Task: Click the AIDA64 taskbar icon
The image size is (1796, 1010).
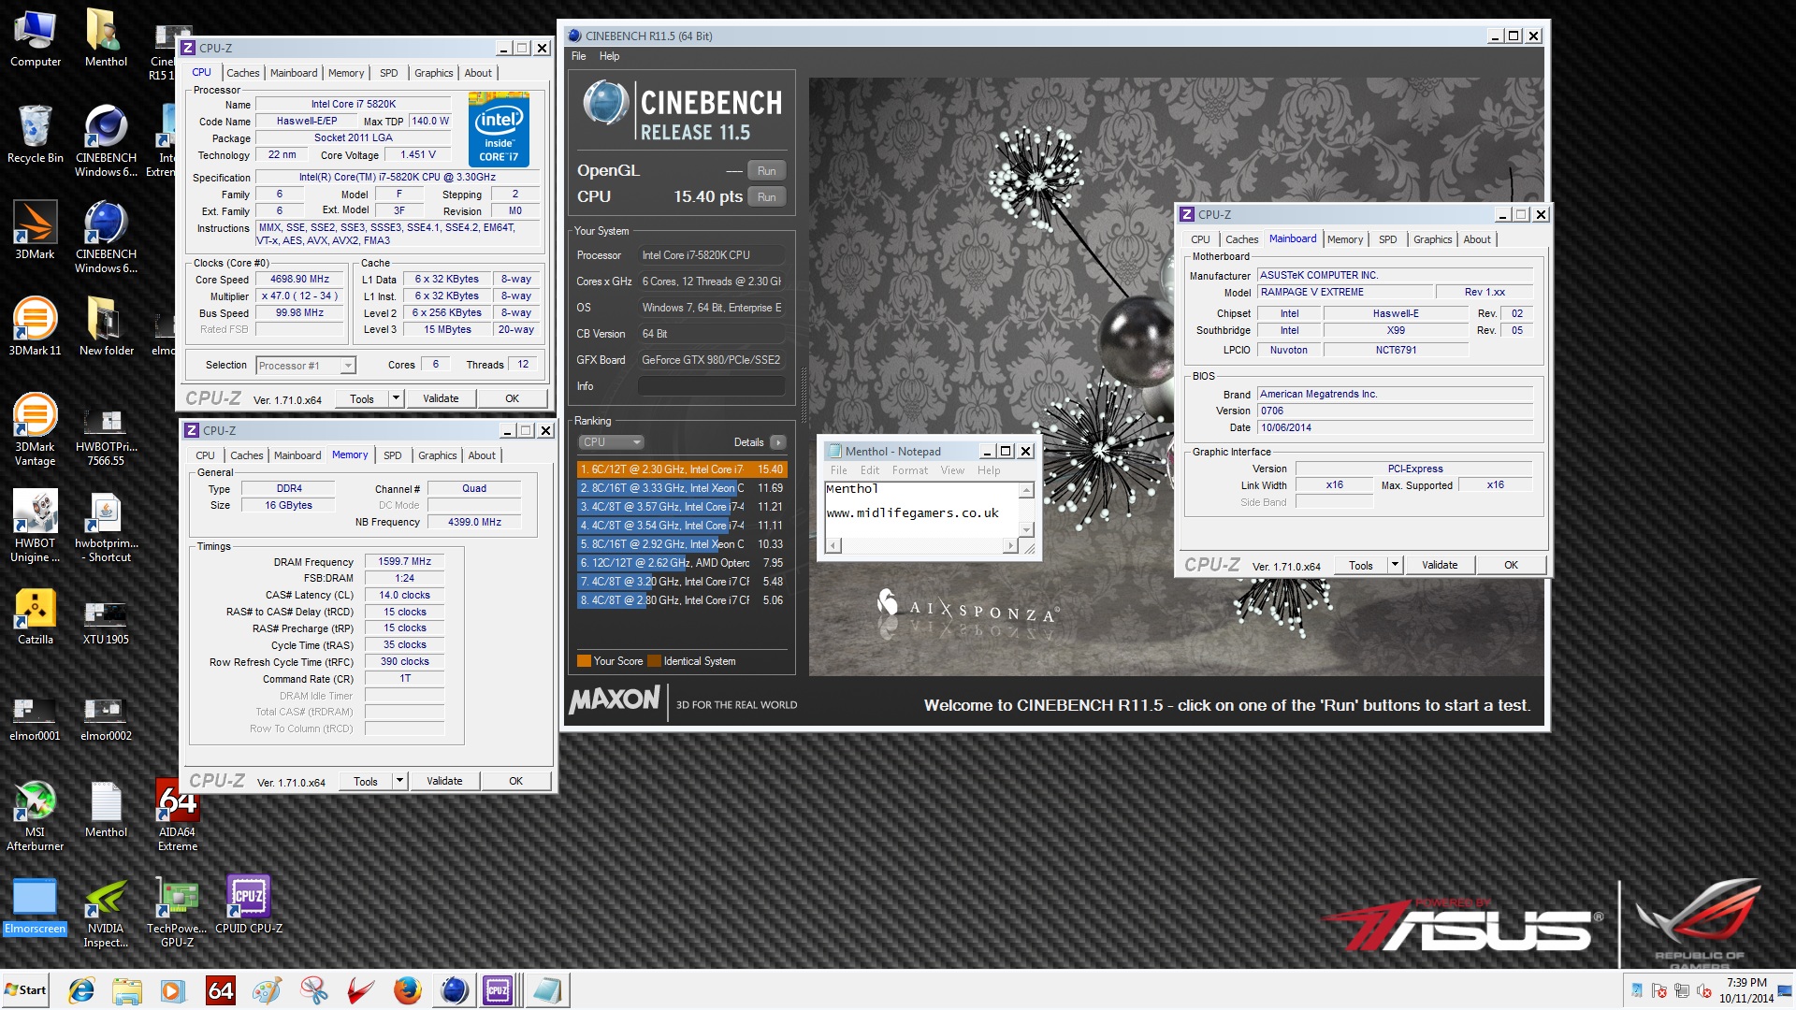Action: (x=221, y=990)
